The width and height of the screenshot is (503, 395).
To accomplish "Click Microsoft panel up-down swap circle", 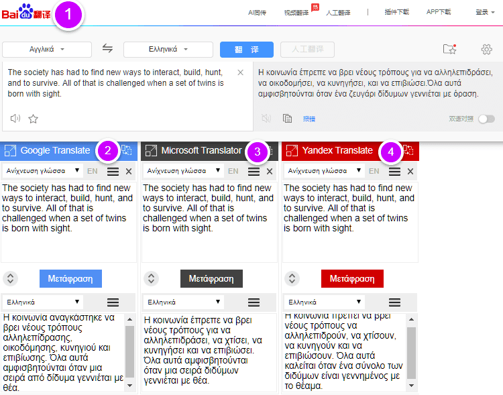I will [151, 278].
